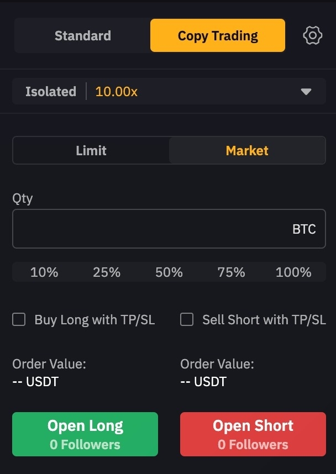Viewport: 336px width, 474px height.
Task: Enable Sell Short with TP/SL
Action: coord(186,319)
